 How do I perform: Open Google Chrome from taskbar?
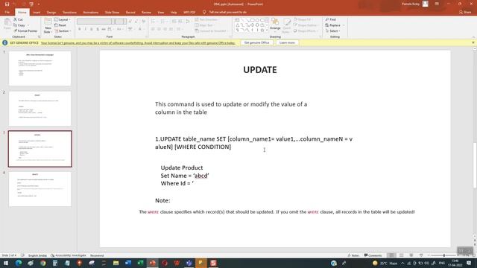coord(43,263)
